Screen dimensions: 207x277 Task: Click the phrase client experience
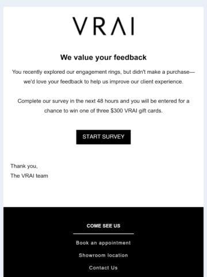(162, 82)
